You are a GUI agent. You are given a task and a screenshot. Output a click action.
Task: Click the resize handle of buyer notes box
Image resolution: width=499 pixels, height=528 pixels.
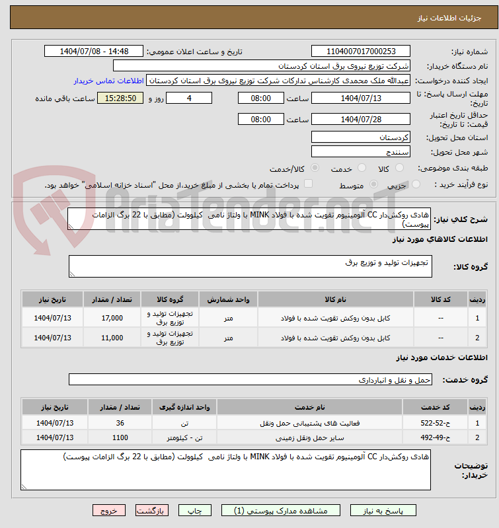click(x=24, y=486)
